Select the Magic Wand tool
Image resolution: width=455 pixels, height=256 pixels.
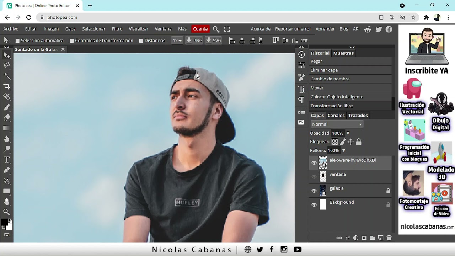pos(7,76)
